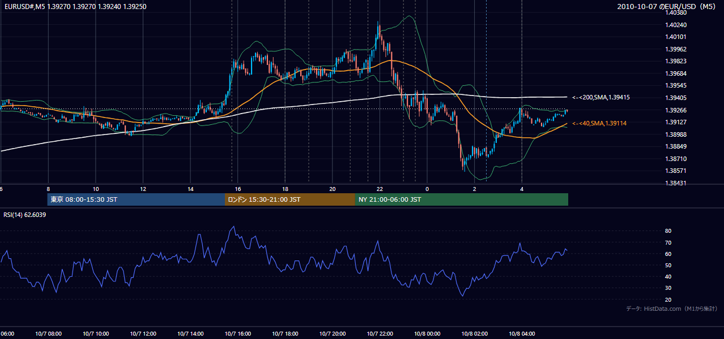Screen dimensions: 724x339
Task: Click the 東京 08:00-15:30 JST session bar
Action: (136, 199)
